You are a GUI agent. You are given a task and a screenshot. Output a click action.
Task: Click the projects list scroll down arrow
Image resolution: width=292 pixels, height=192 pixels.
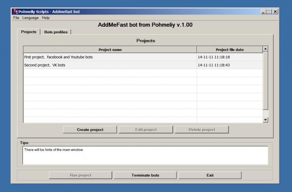click(x=265, y=120)
